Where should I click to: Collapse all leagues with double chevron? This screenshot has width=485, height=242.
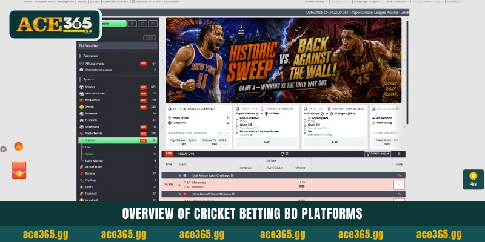click(399, 154)
